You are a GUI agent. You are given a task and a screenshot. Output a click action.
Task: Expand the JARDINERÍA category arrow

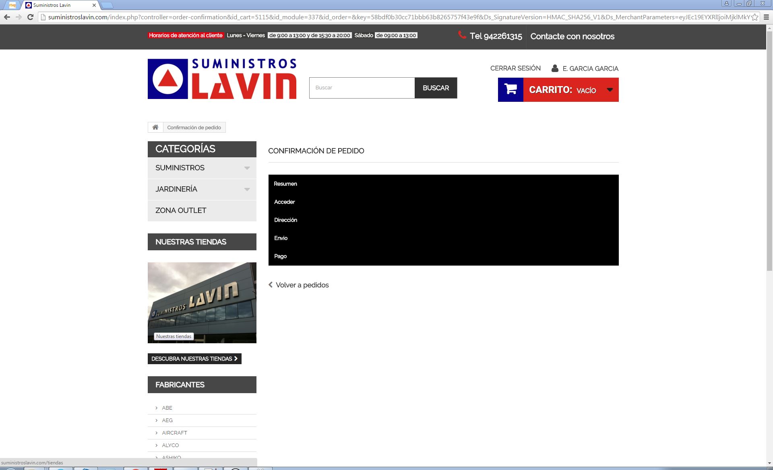[x=247, y=189]
